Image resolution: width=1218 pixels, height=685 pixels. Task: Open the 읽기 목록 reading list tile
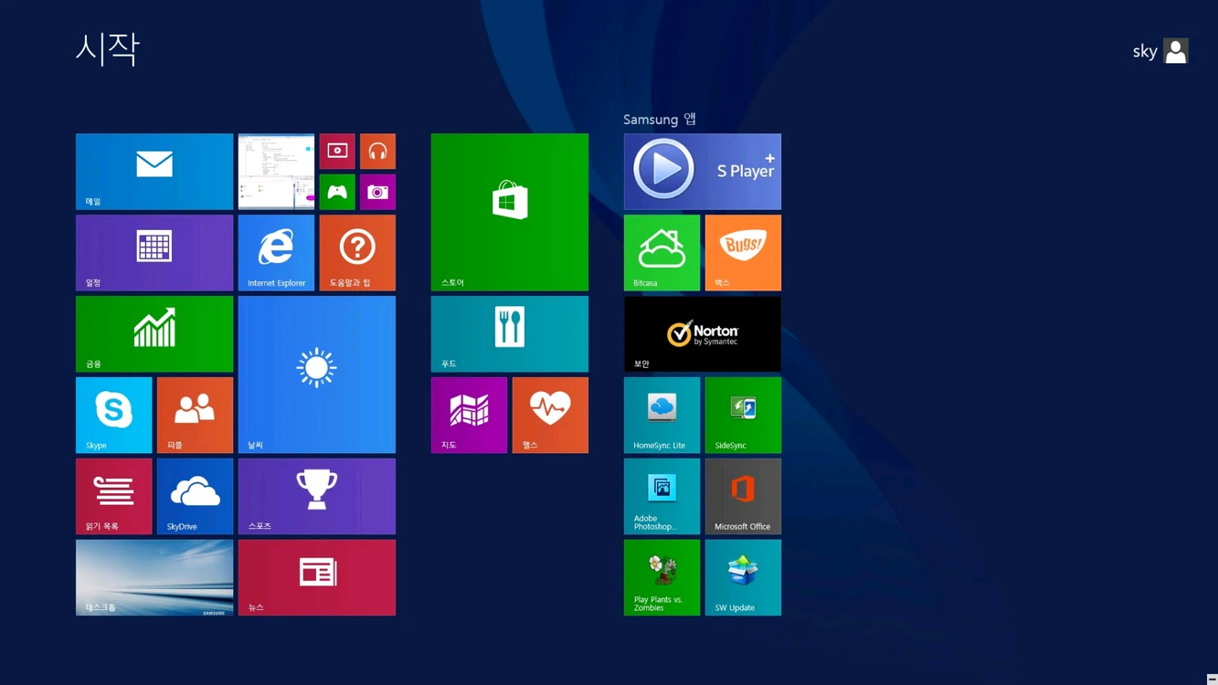click(114, 496)
